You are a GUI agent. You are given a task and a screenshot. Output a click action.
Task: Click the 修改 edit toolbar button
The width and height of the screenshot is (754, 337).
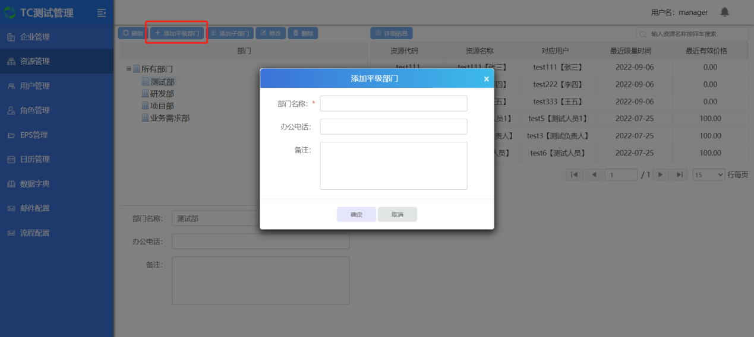pos(270,34)
